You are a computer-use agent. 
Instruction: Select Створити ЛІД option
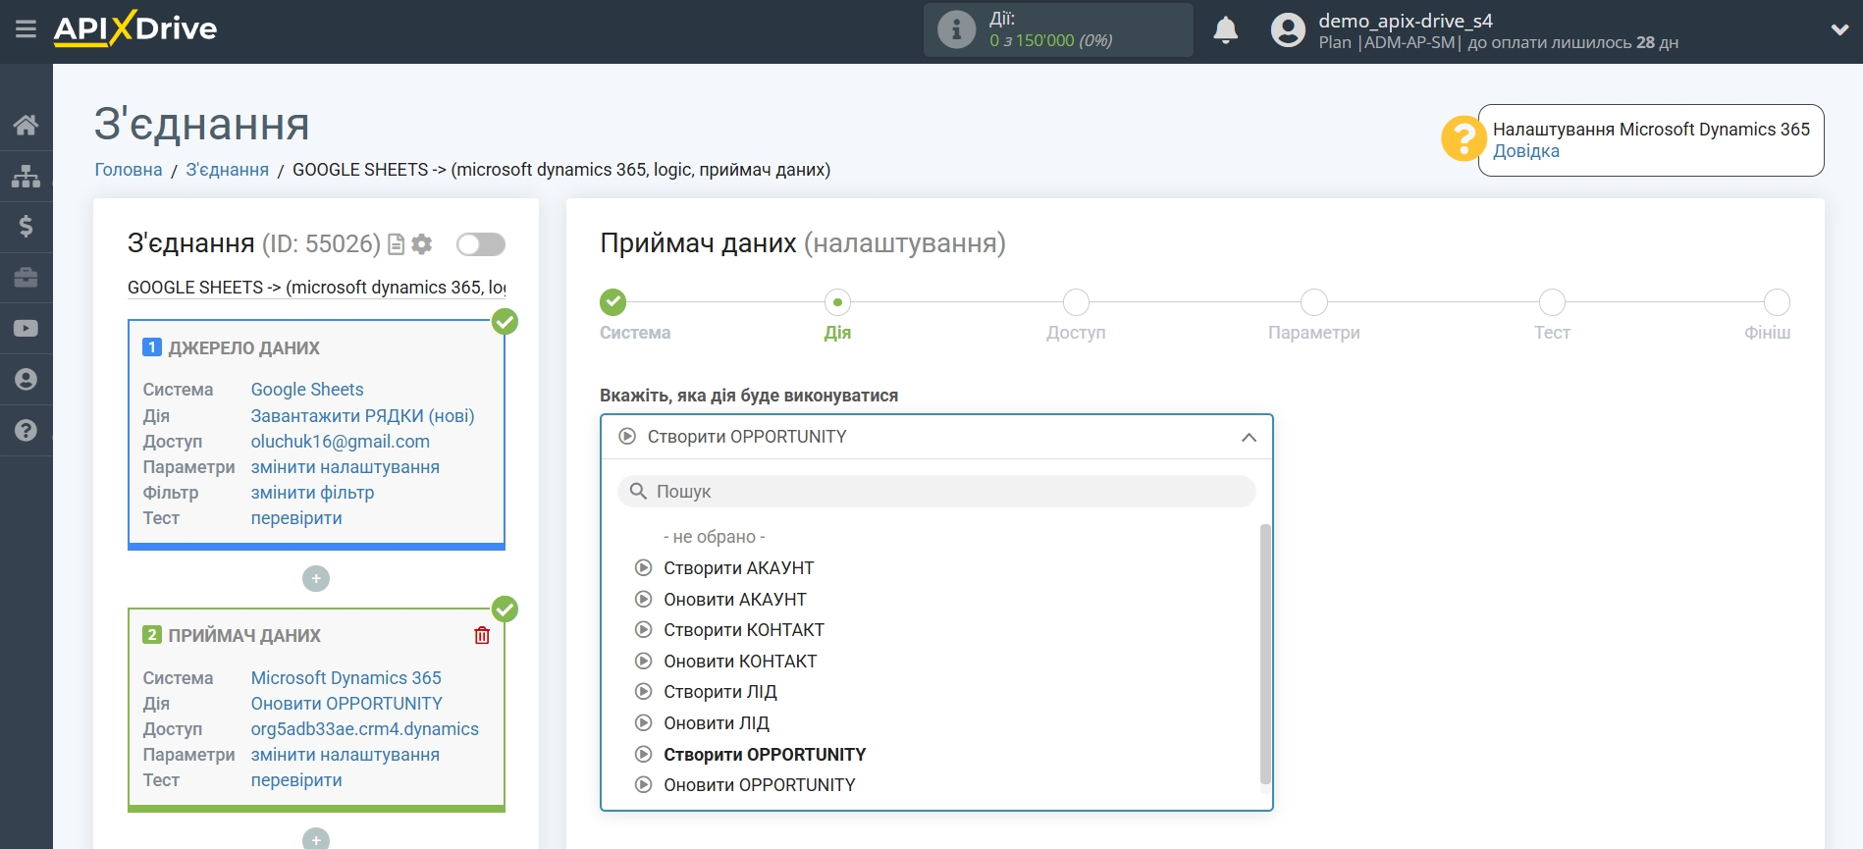719,692
